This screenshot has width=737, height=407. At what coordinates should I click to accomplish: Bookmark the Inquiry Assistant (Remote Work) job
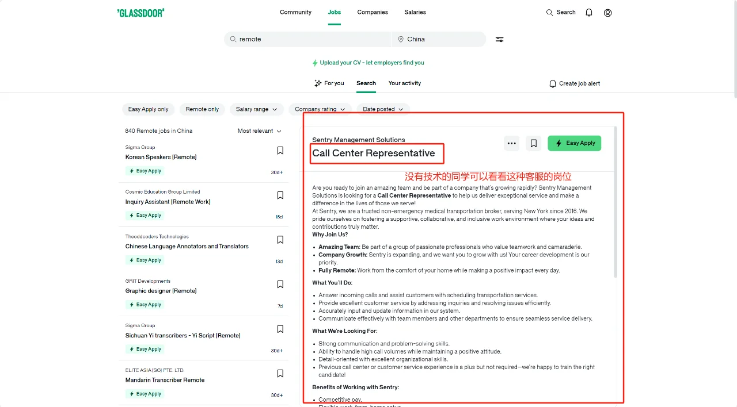point(280,195)
